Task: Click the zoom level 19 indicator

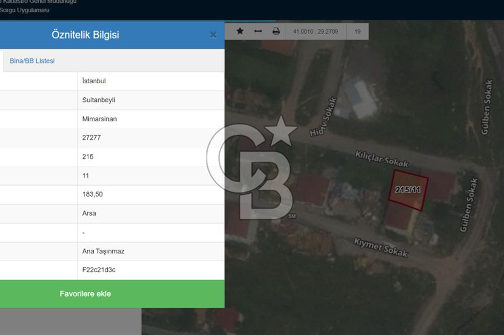Action: click(x=357, y=31)
